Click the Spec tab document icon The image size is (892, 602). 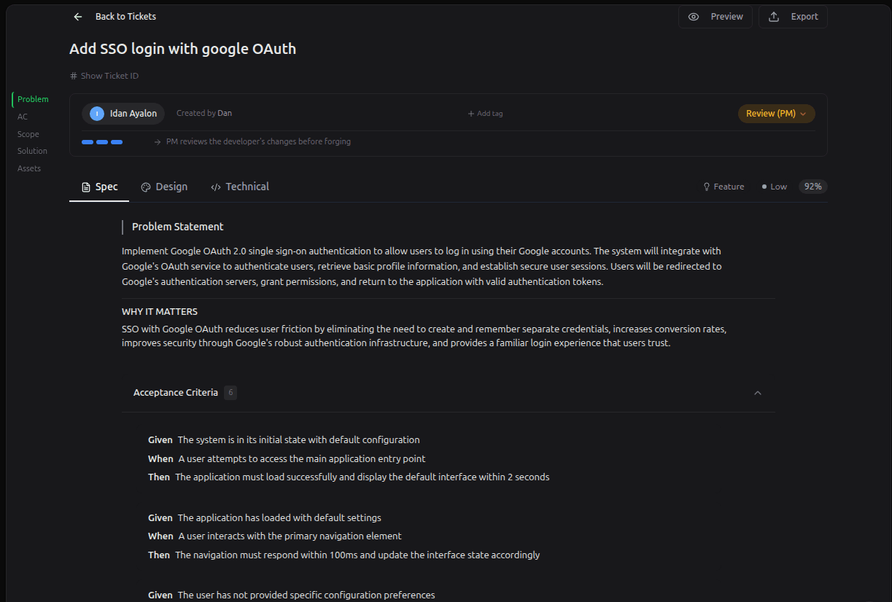pos(86,187)
